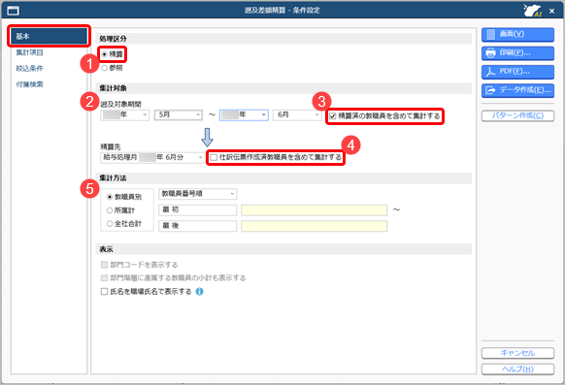Click the info icon next to 氏名を職場氏名で表示する
The width and height of the screenshot is (565, 385).
[x=199, y=292]
